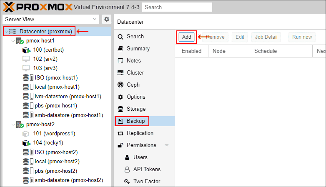326x187 pixels.
Task: Click the gear icon beside Options
Action: point(120,97)
